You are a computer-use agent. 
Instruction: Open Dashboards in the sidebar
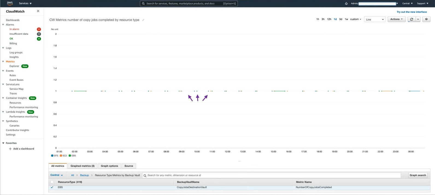pos(13,20)
